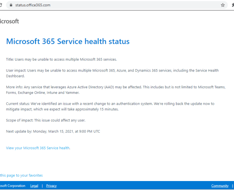Click the Legal link in footer
The height and width of the screenshot is (191, 234).
[x=34, y=186]
